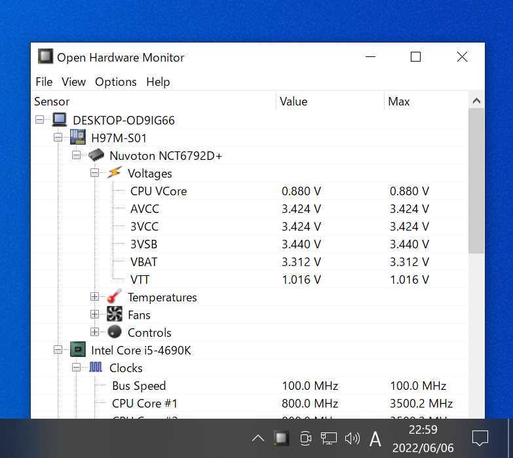Collapse the Nuvoton NCT6792D+ node
Image resolution: width=513 pixels, height=458 pixels.
[76, 155]
